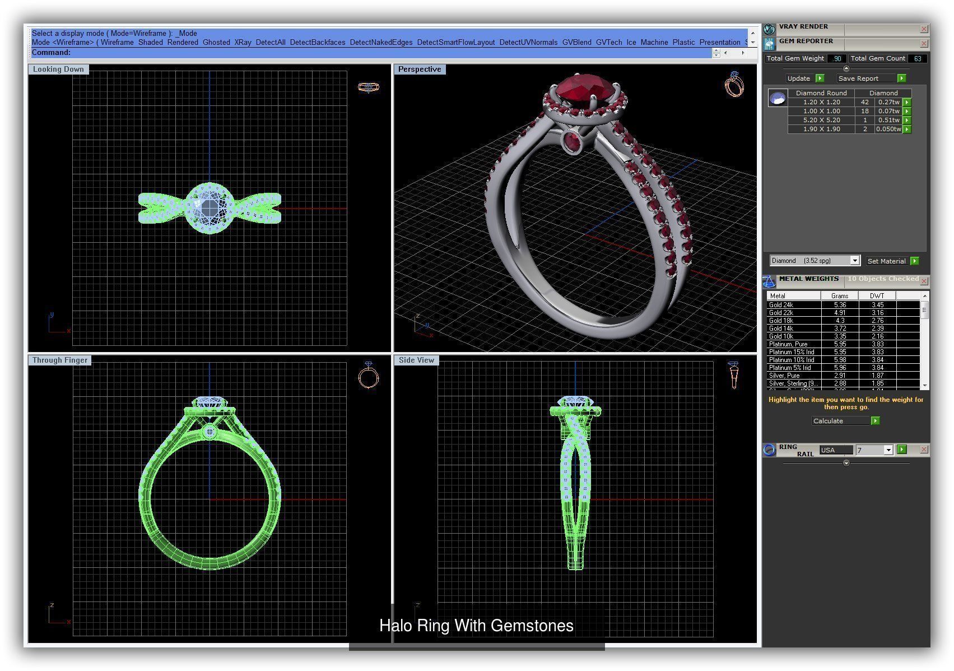This screenshot has width=954, height=671.
Task: Select the Perspective viewport tab
Action: tap(420, 70)
